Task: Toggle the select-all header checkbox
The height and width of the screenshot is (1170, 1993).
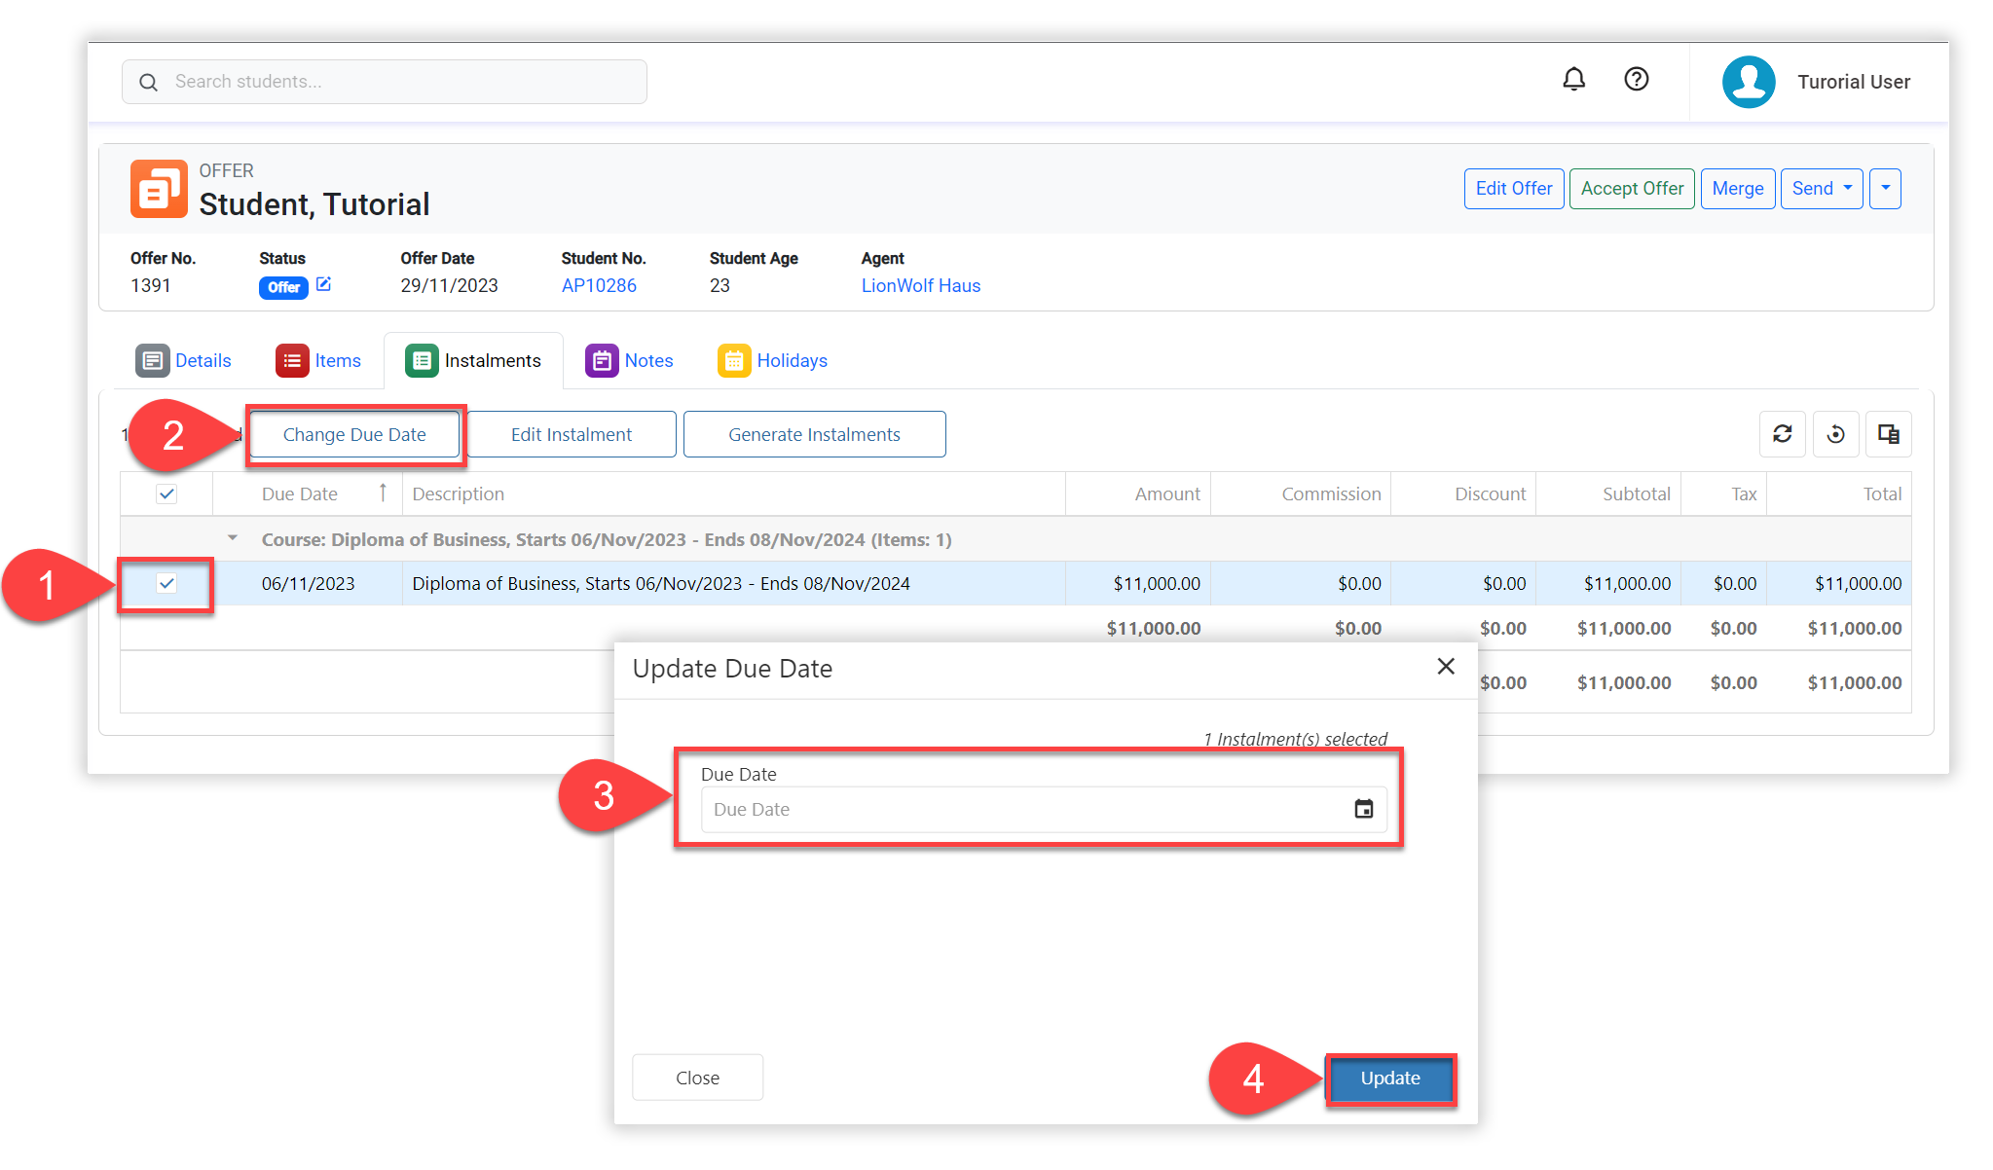Action: click(x=166, y=494)
